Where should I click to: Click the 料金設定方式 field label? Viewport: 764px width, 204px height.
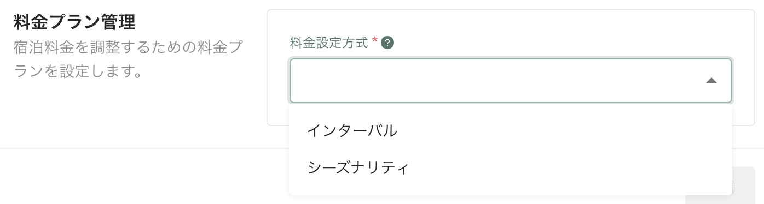pyautogui.click(x=329, y=43)
